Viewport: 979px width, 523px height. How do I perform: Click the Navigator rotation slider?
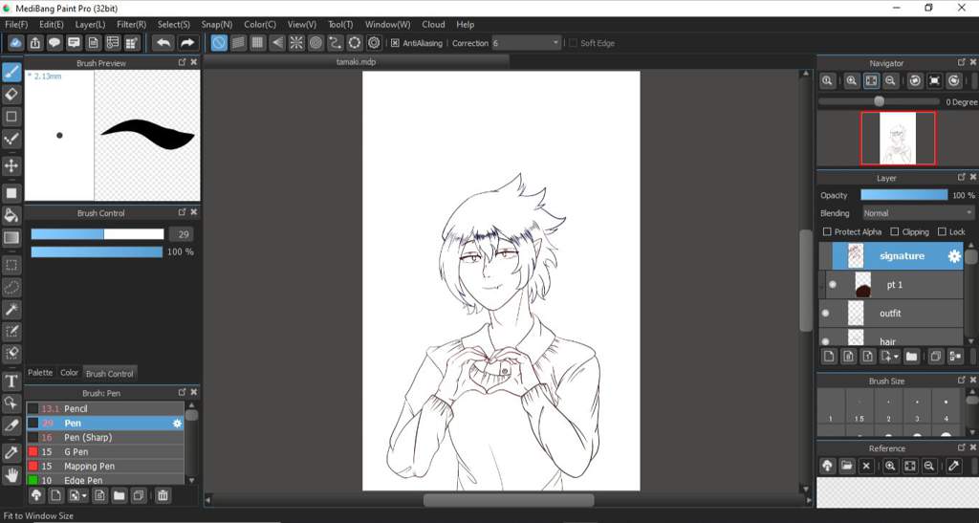coord(880,101)
